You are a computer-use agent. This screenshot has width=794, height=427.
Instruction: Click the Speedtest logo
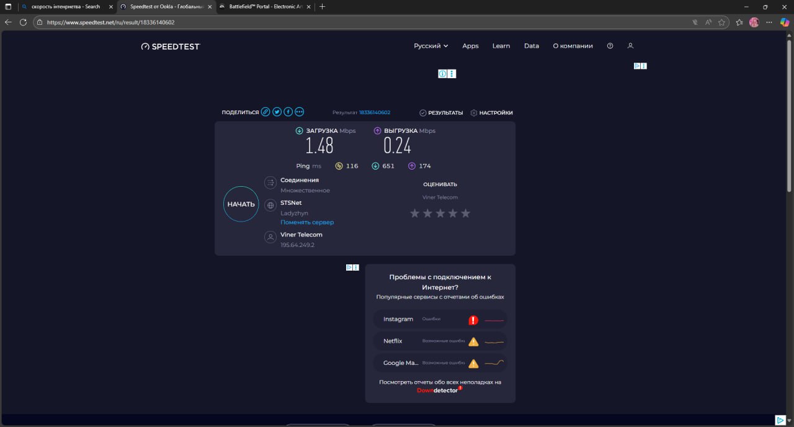pos(171,46)
